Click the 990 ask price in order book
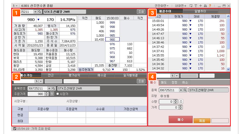Screen dimensions: 242x134 (112, 31)
